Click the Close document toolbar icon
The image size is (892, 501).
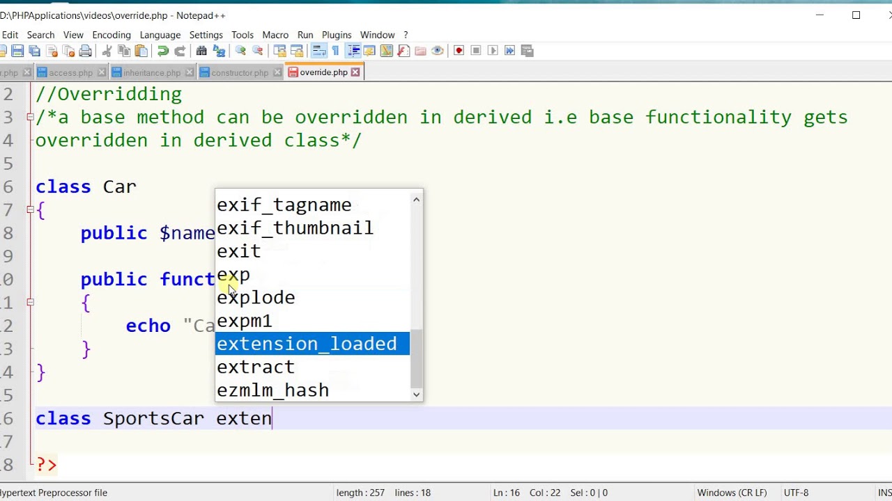pos(52,51)
